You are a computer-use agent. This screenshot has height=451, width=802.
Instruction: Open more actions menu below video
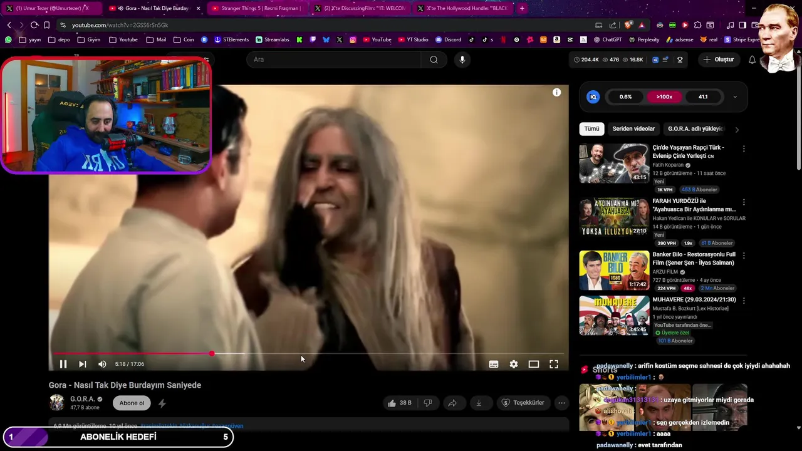561,403
